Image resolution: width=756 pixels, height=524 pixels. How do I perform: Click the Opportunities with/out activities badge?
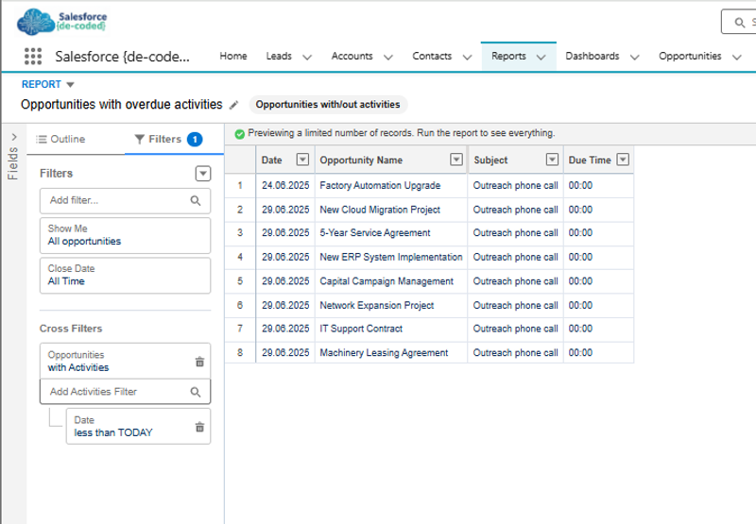click(328, 105)
